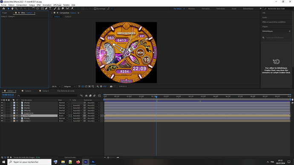Activate the Puppet Pin tool
This screenshot has width=294, height=165.
tap(72, 9)
